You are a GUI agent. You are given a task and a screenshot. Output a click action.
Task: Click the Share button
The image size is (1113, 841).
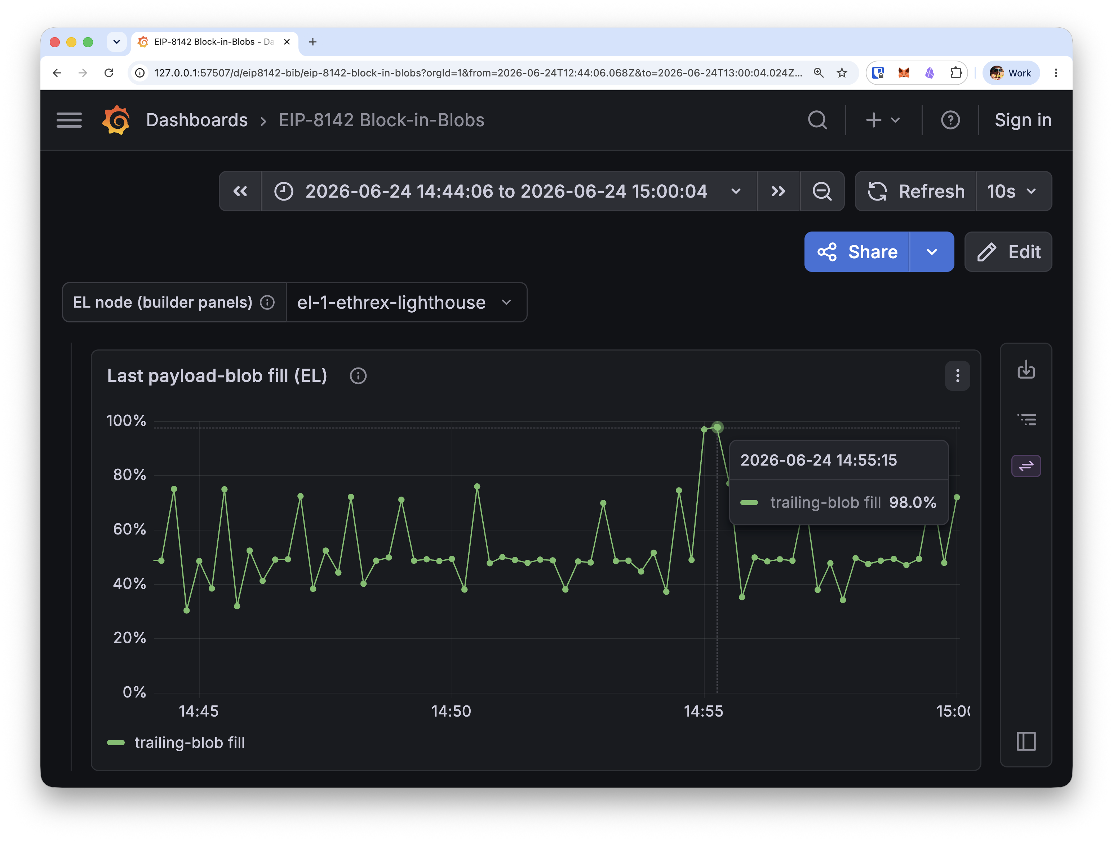(x=856, y=252)
